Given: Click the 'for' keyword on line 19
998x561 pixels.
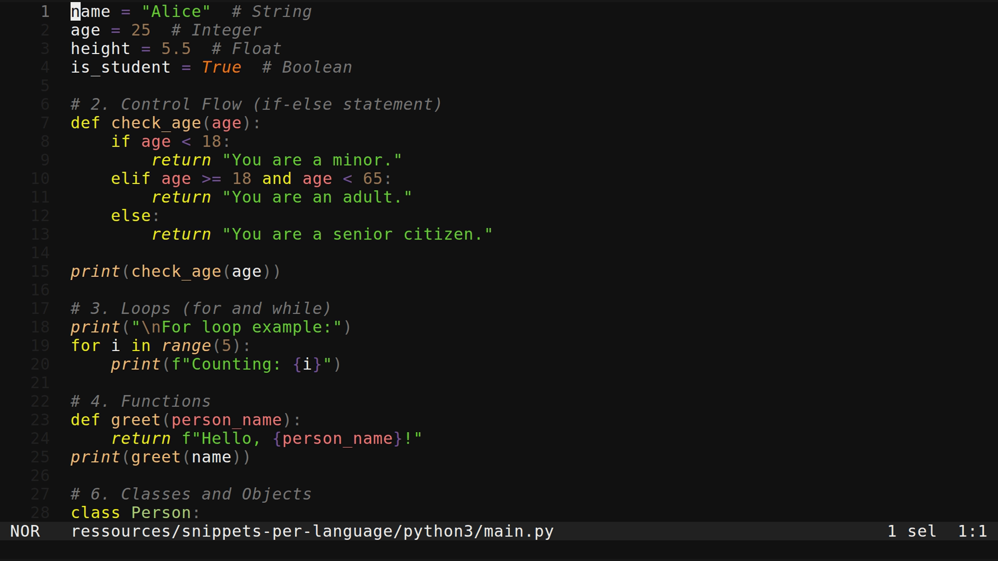Looking at the screenshot, I should click(85, 345).
